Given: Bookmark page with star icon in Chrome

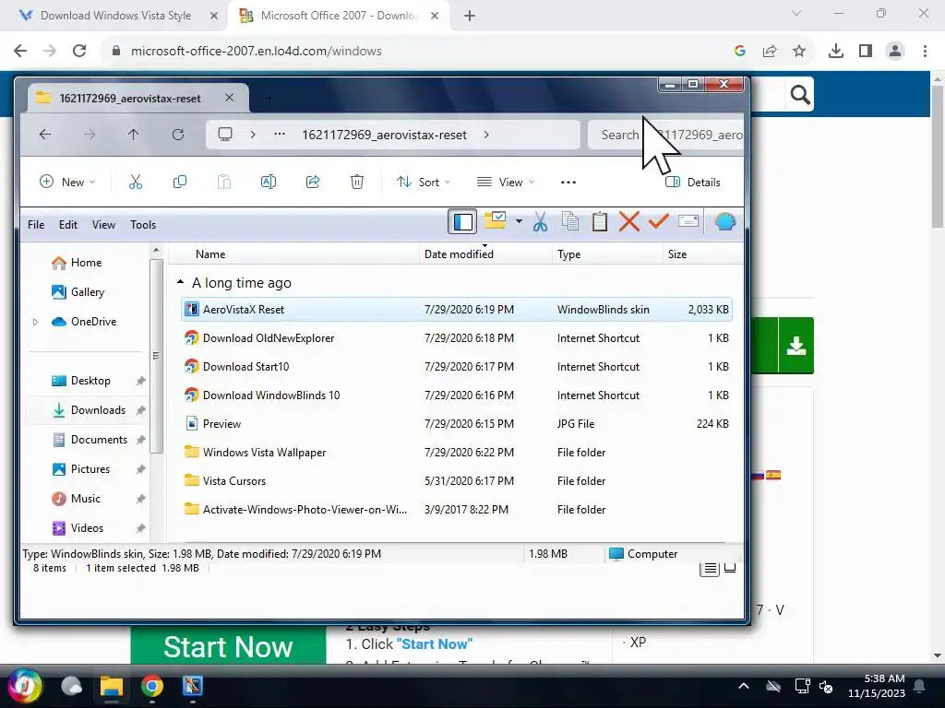Looking at the screenshot, I should [x=799, y=52].
